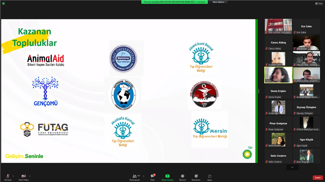Open the View Options dropdown

click(219, 2)
